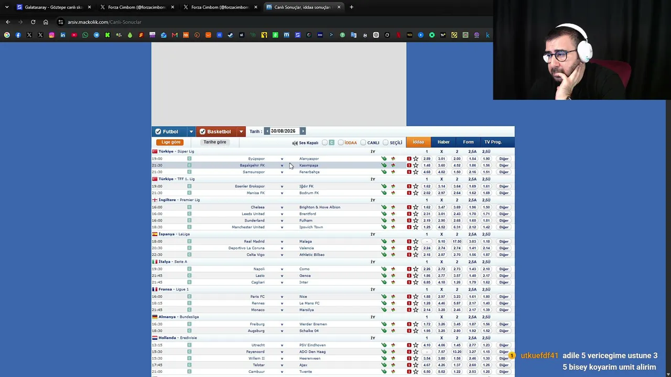Switch to second Forza Cimbom tab

tap(220, 7)
